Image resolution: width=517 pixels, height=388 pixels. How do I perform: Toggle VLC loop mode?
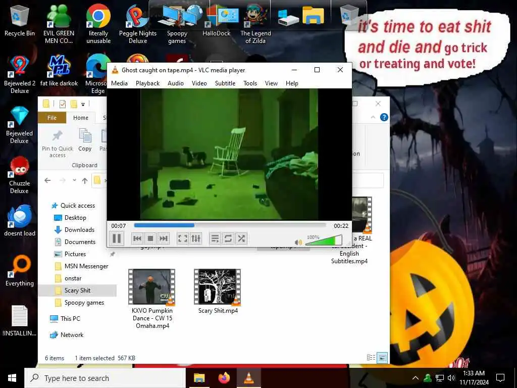pyautogui.click(x=228, y=238)
